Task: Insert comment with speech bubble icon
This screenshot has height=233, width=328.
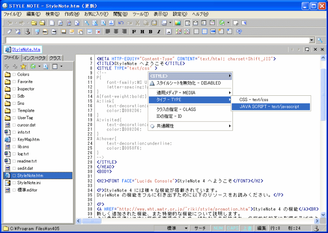Action: click(239, 32)
